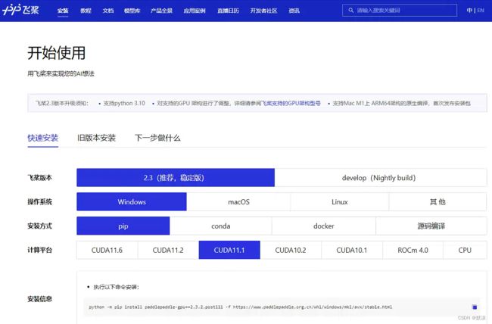Screen dimensions: 492x324
Task: Click the 用飞桨来实现您的AI想法 subtitle
Action: (61, 73)
